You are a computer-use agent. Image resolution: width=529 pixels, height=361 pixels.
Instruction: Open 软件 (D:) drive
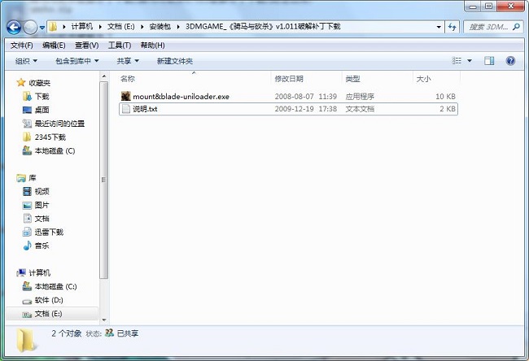click(49, 300)
